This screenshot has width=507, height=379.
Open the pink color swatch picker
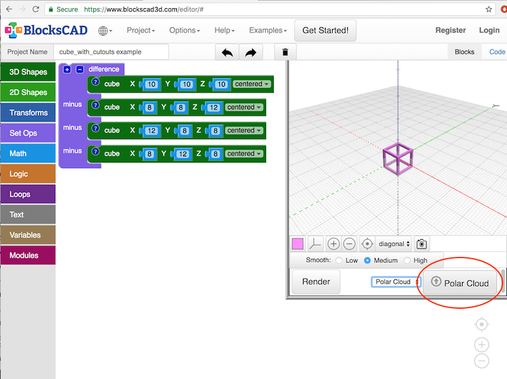point(297,244)
